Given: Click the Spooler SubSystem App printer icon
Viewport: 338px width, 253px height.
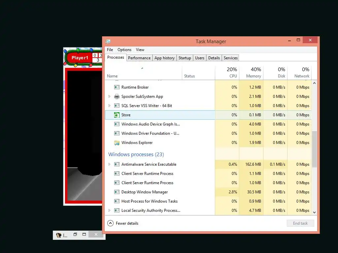Looking at the screenshot, I should tap(117, 97).
